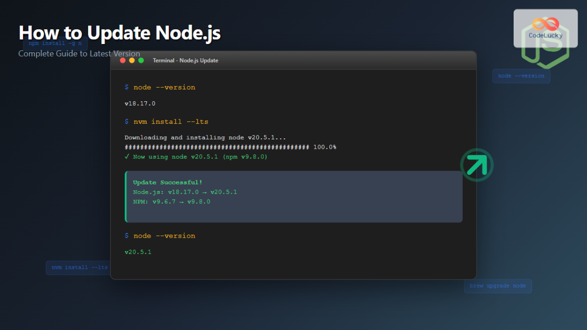Expand the nvm install --lts tag

tap(81, 267)
